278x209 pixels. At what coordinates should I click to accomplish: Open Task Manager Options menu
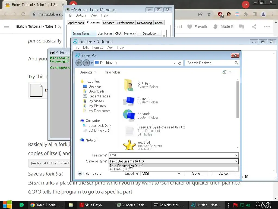click(81, 16)
